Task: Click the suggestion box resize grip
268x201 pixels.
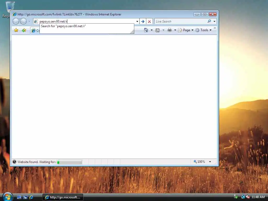Action: pos(132,32)
